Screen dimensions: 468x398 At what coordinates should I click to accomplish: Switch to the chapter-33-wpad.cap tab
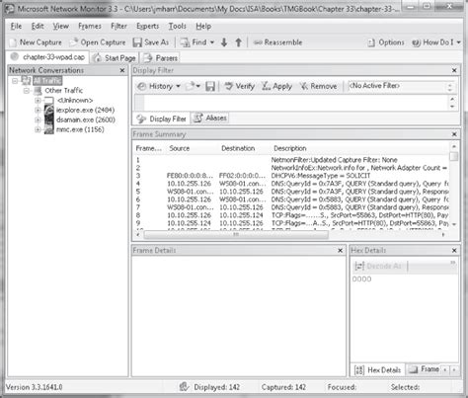[x=47, y=57]
